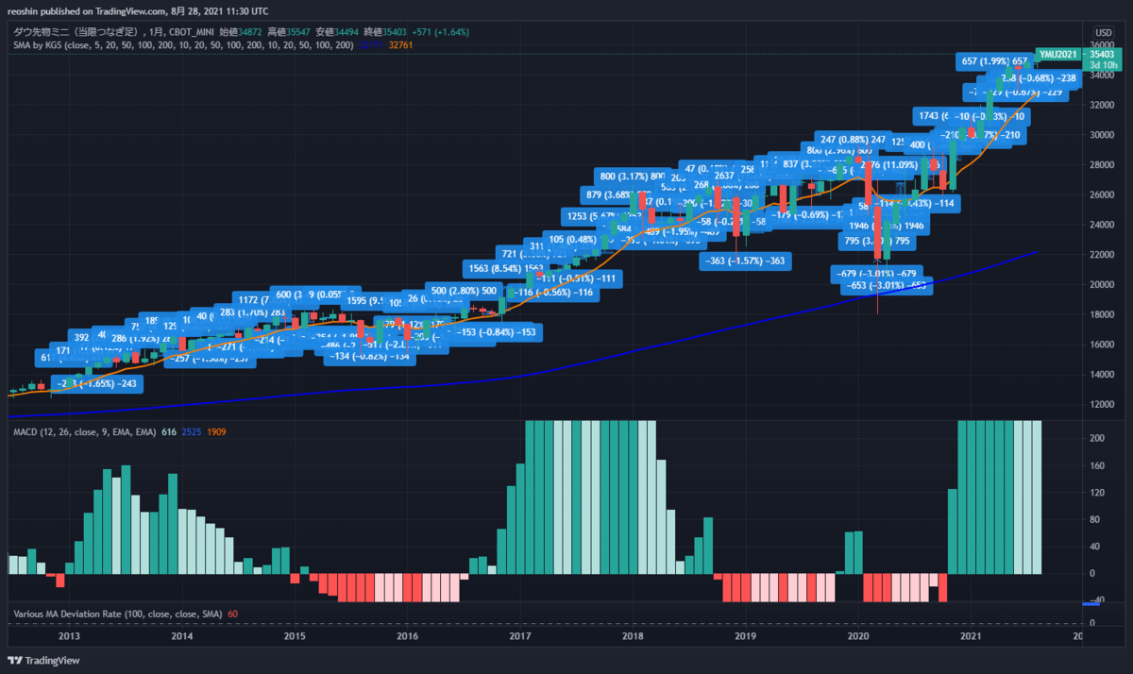The image size is (1133, 674).
Task: Select the '-116 (-0.56%) -116' measurement label
Action: point(554,293)
